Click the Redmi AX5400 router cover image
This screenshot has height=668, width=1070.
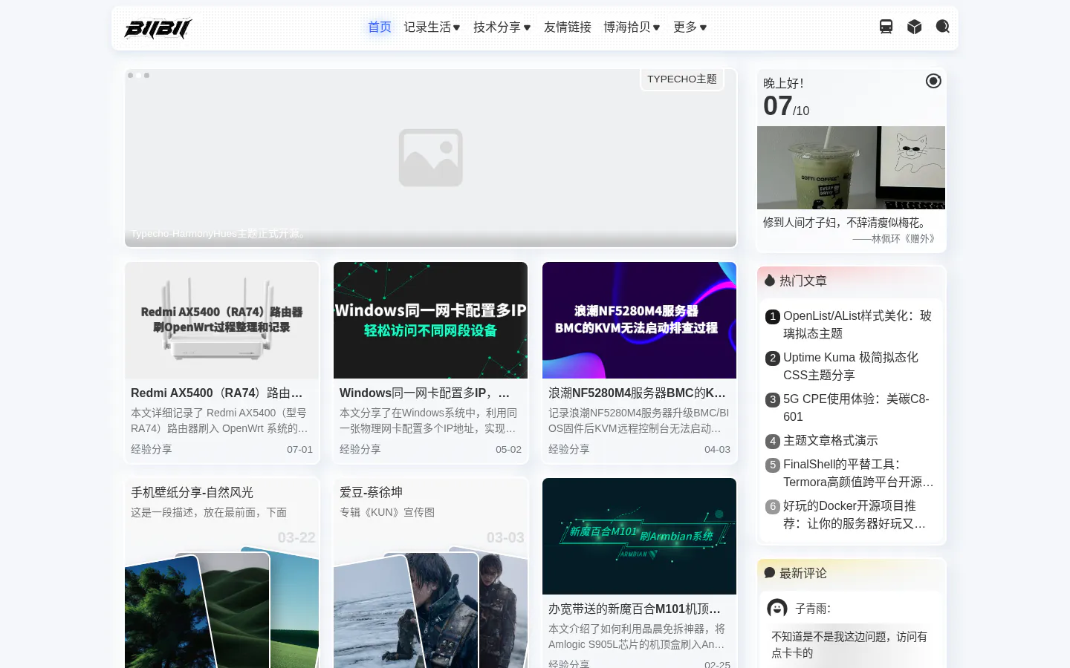[x=222, y=321]
